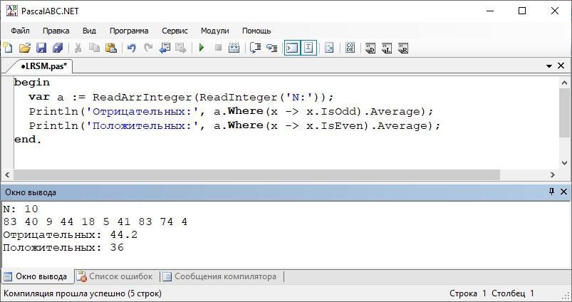Screen dimensions: 572x302
Task: Open the Файл menu
Action: coord(20,31)
